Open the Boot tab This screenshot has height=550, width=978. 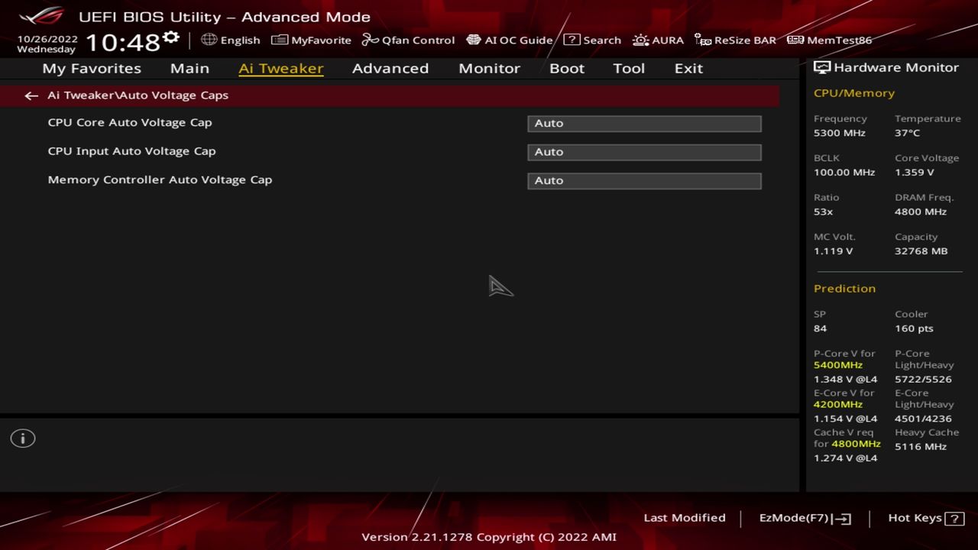pos(567,68)
